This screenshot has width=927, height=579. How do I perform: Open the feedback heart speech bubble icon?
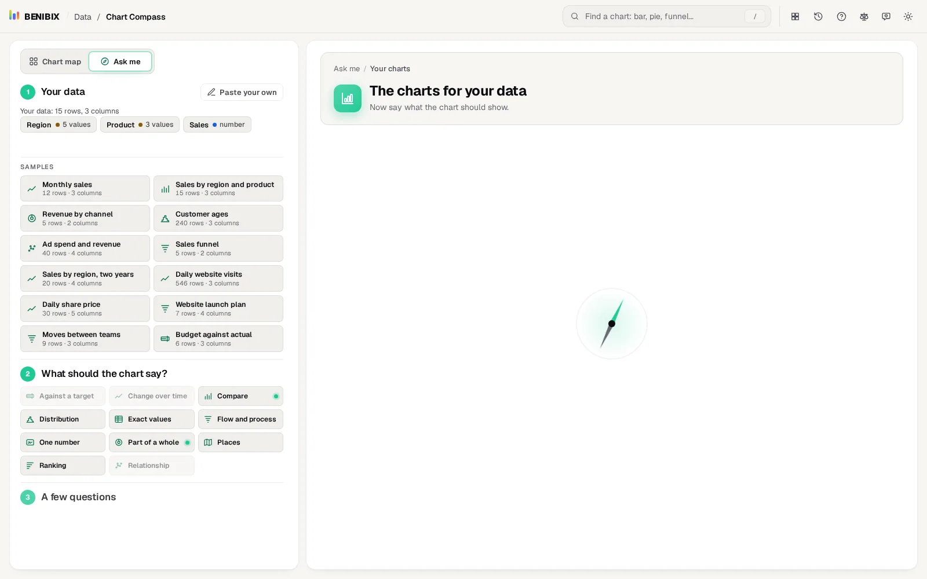(x=886, y=17)
